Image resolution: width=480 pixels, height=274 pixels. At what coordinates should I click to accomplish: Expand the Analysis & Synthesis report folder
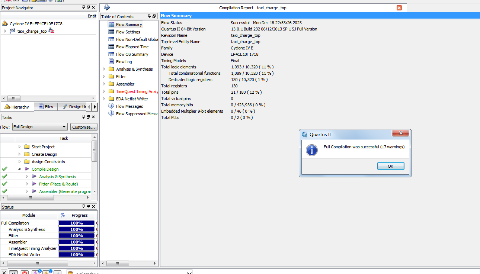point(104,69)
